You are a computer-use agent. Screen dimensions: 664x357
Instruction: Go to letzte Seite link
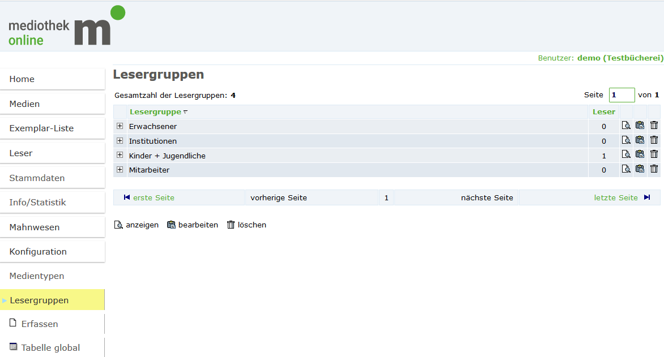[616, 198]
